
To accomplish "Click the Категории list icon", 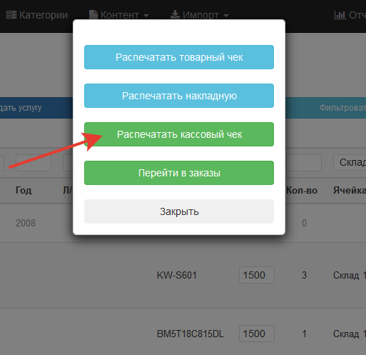I will (11, 15).
